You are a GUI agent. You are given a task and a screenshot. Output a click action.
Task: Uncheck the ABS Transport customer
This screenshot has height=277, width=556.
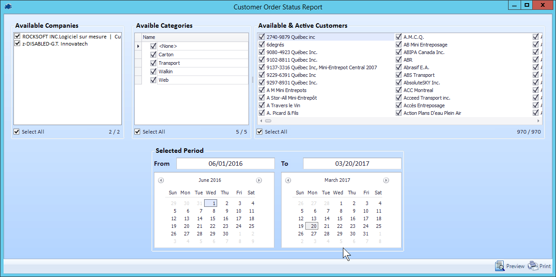pos(399,75)
